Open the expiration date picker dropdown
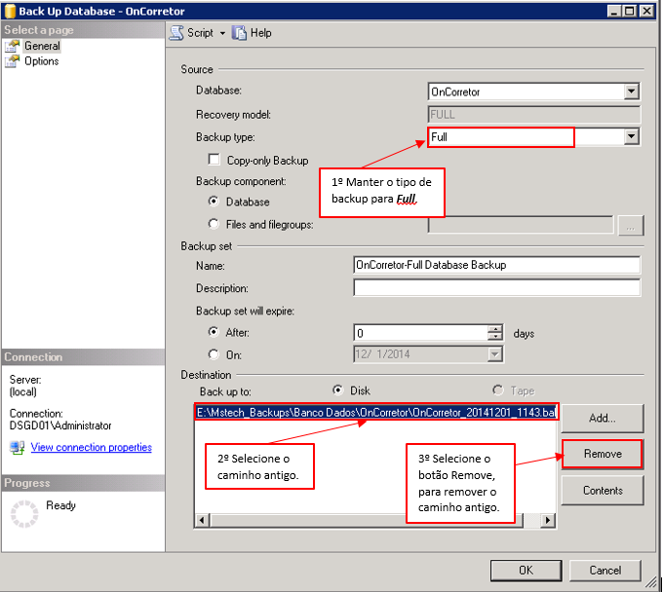 point(494,354)
